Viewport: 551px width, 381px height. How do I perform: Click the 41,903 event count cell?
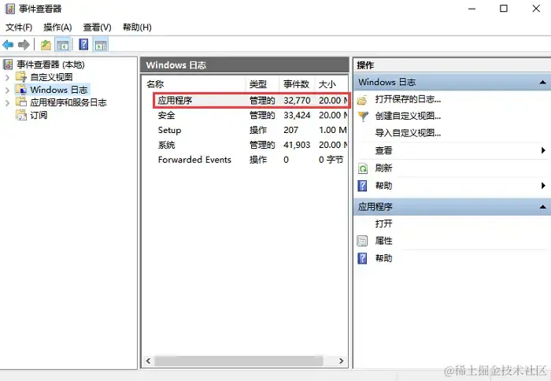(x=297, y=145)
